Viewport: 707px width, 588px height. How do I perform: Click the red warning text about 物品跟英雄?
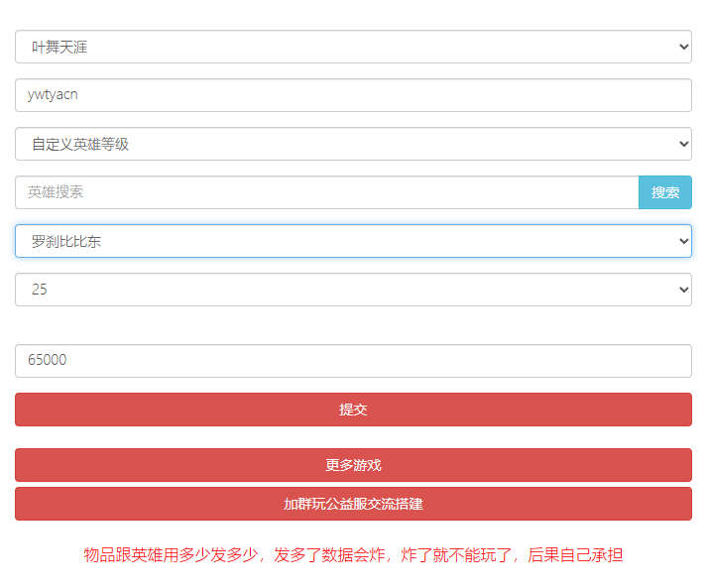353,555
